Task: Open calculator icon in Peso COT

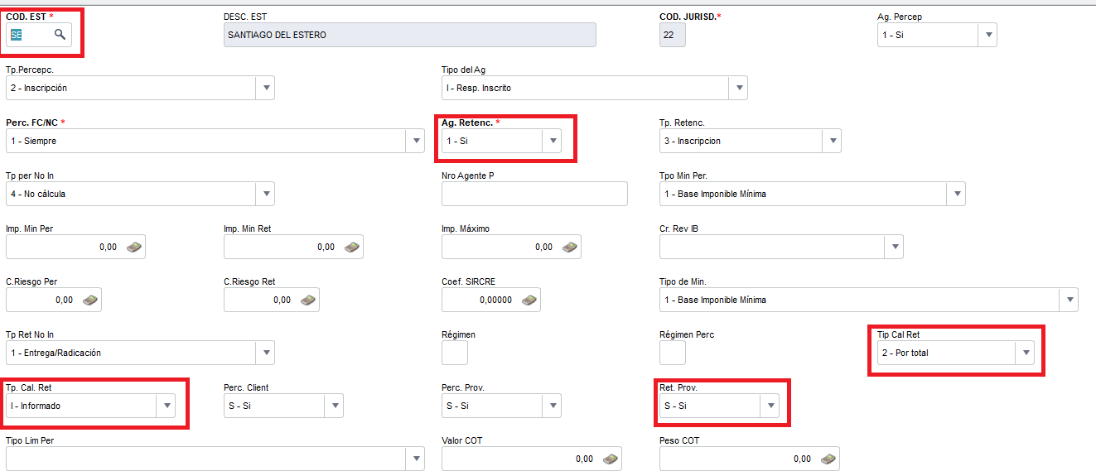Action: [828, 459]
